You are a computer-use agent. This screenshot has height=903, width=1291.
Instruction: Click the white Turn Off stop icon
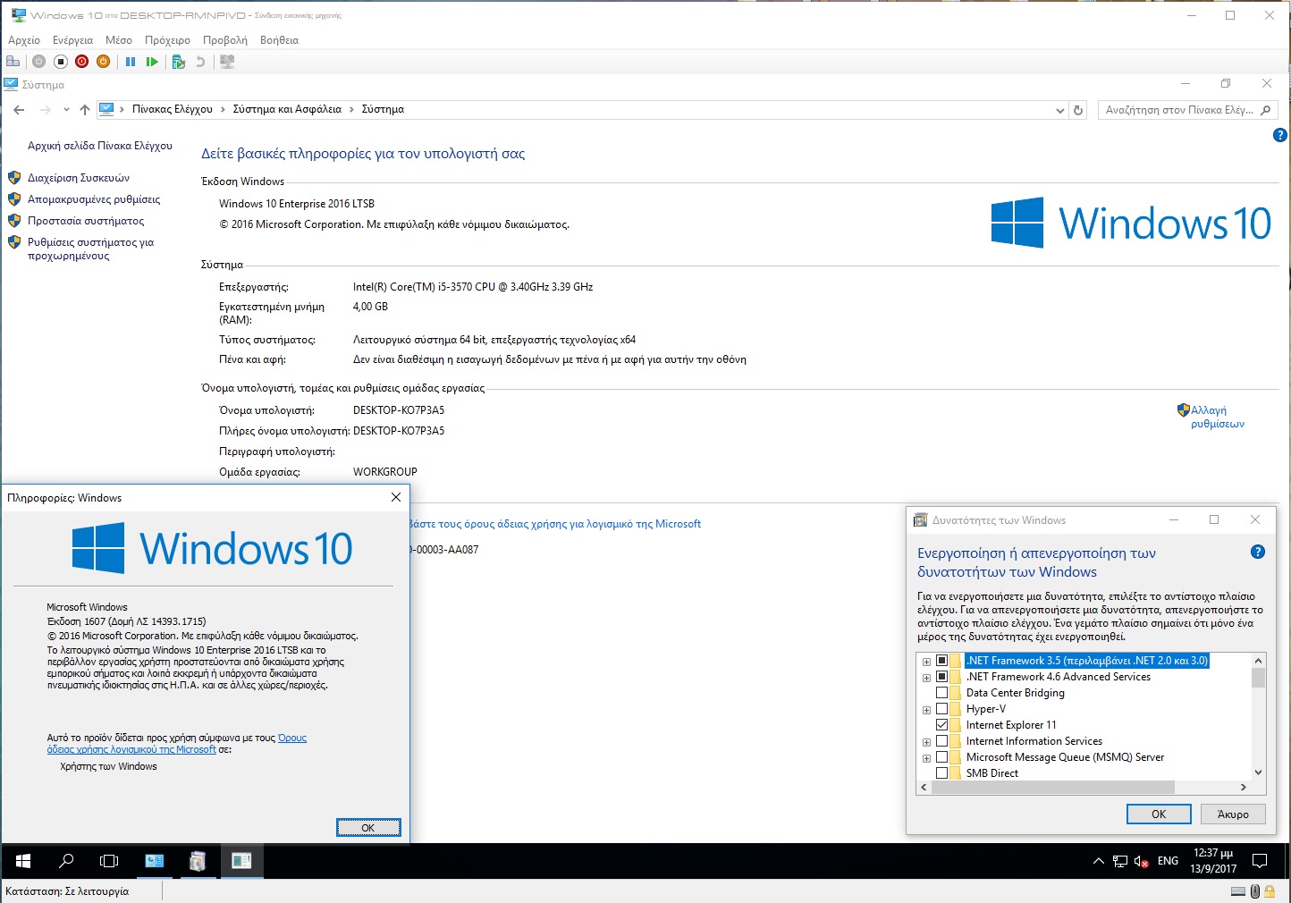coord(61,62)
